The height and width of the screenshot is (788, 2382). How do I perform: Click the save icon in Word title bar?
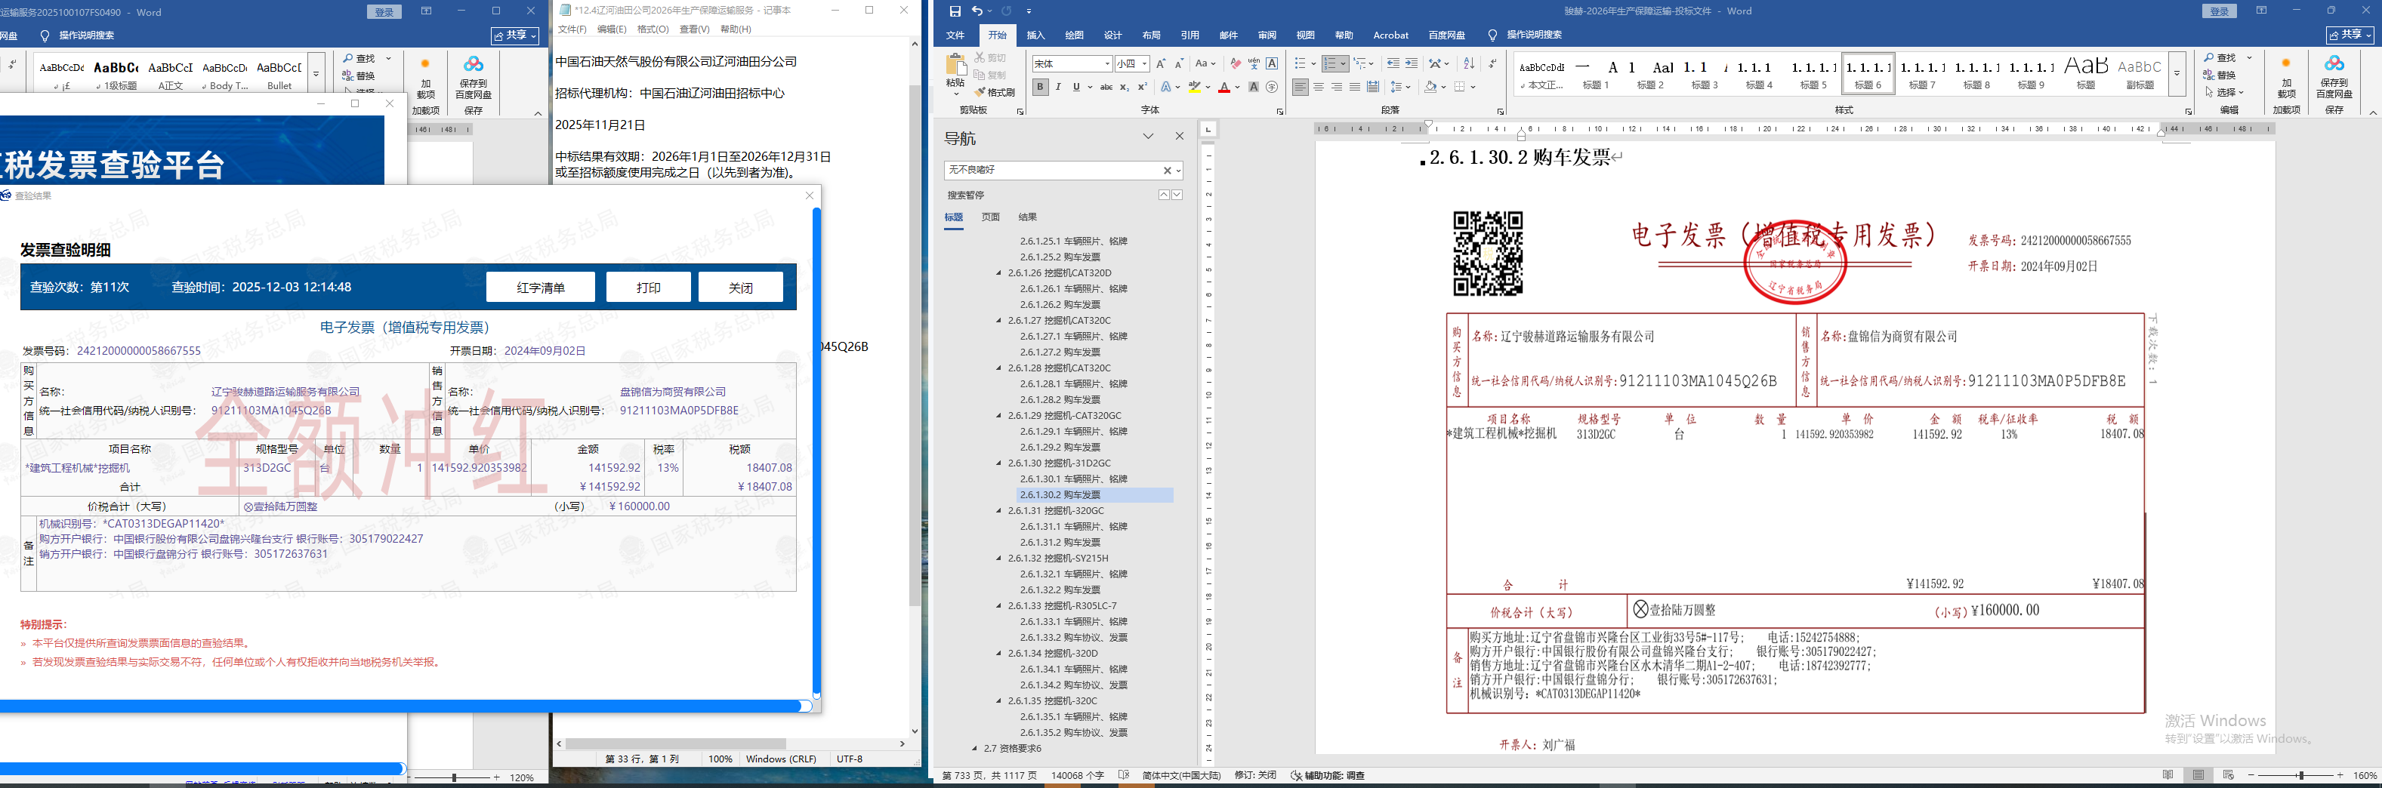click(x=955, y=11)
